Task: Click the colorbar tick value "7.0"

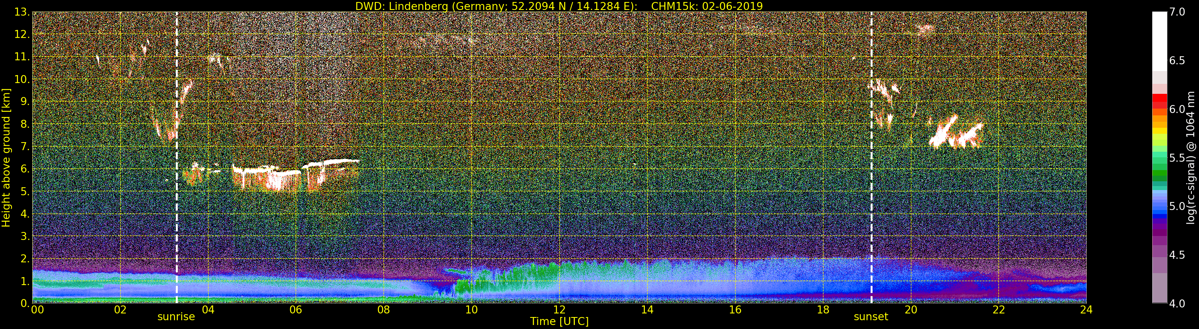Action: click(x=1177, y=12)
